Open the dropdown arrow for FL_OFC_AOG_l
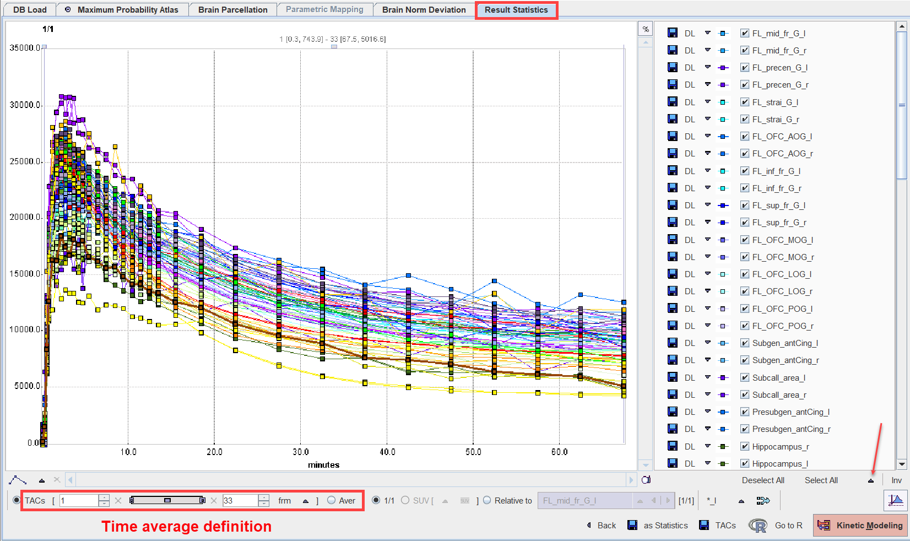Image resolution: width=910 pixels, height=541 pixels. pyautogui.click(x=708, y=136)
